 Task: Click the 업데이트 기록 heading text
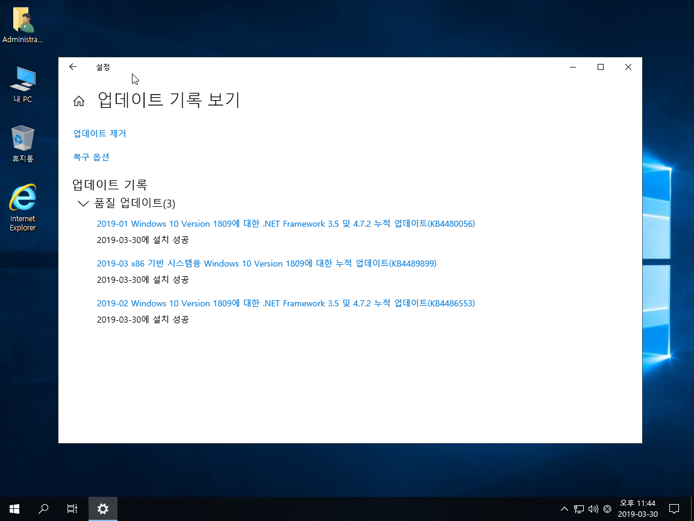pyautogui.click(x=110, y=185)
